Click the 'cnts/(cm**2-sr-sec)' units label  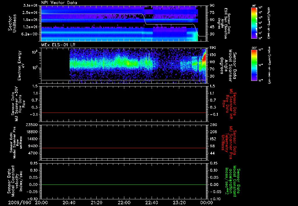[269, 23]
